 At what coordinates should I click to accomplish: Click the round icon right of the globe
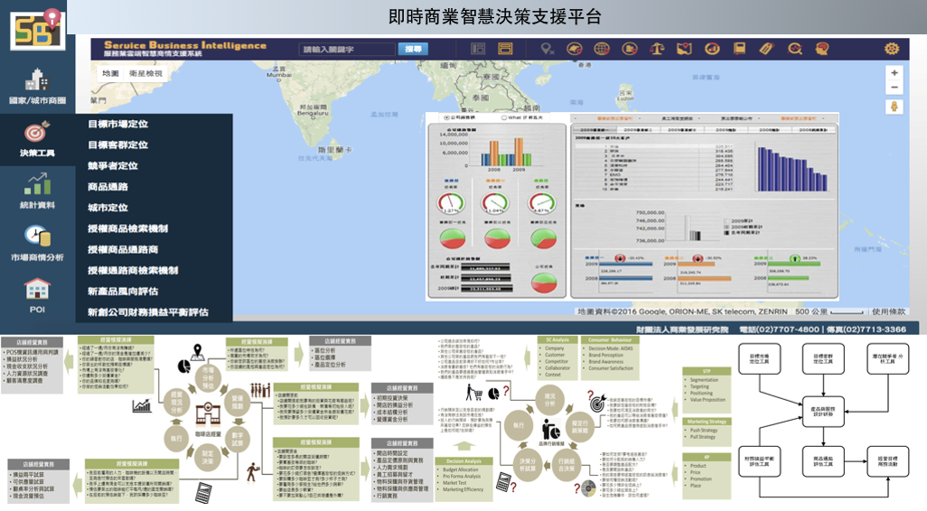click(630, 49)
